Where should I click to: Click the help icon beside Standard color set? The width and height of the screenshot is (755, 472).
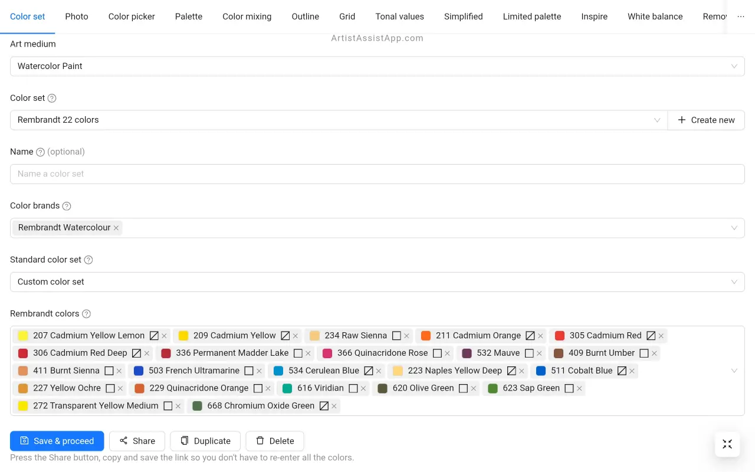pyautogui.click(x=88, y=260)
